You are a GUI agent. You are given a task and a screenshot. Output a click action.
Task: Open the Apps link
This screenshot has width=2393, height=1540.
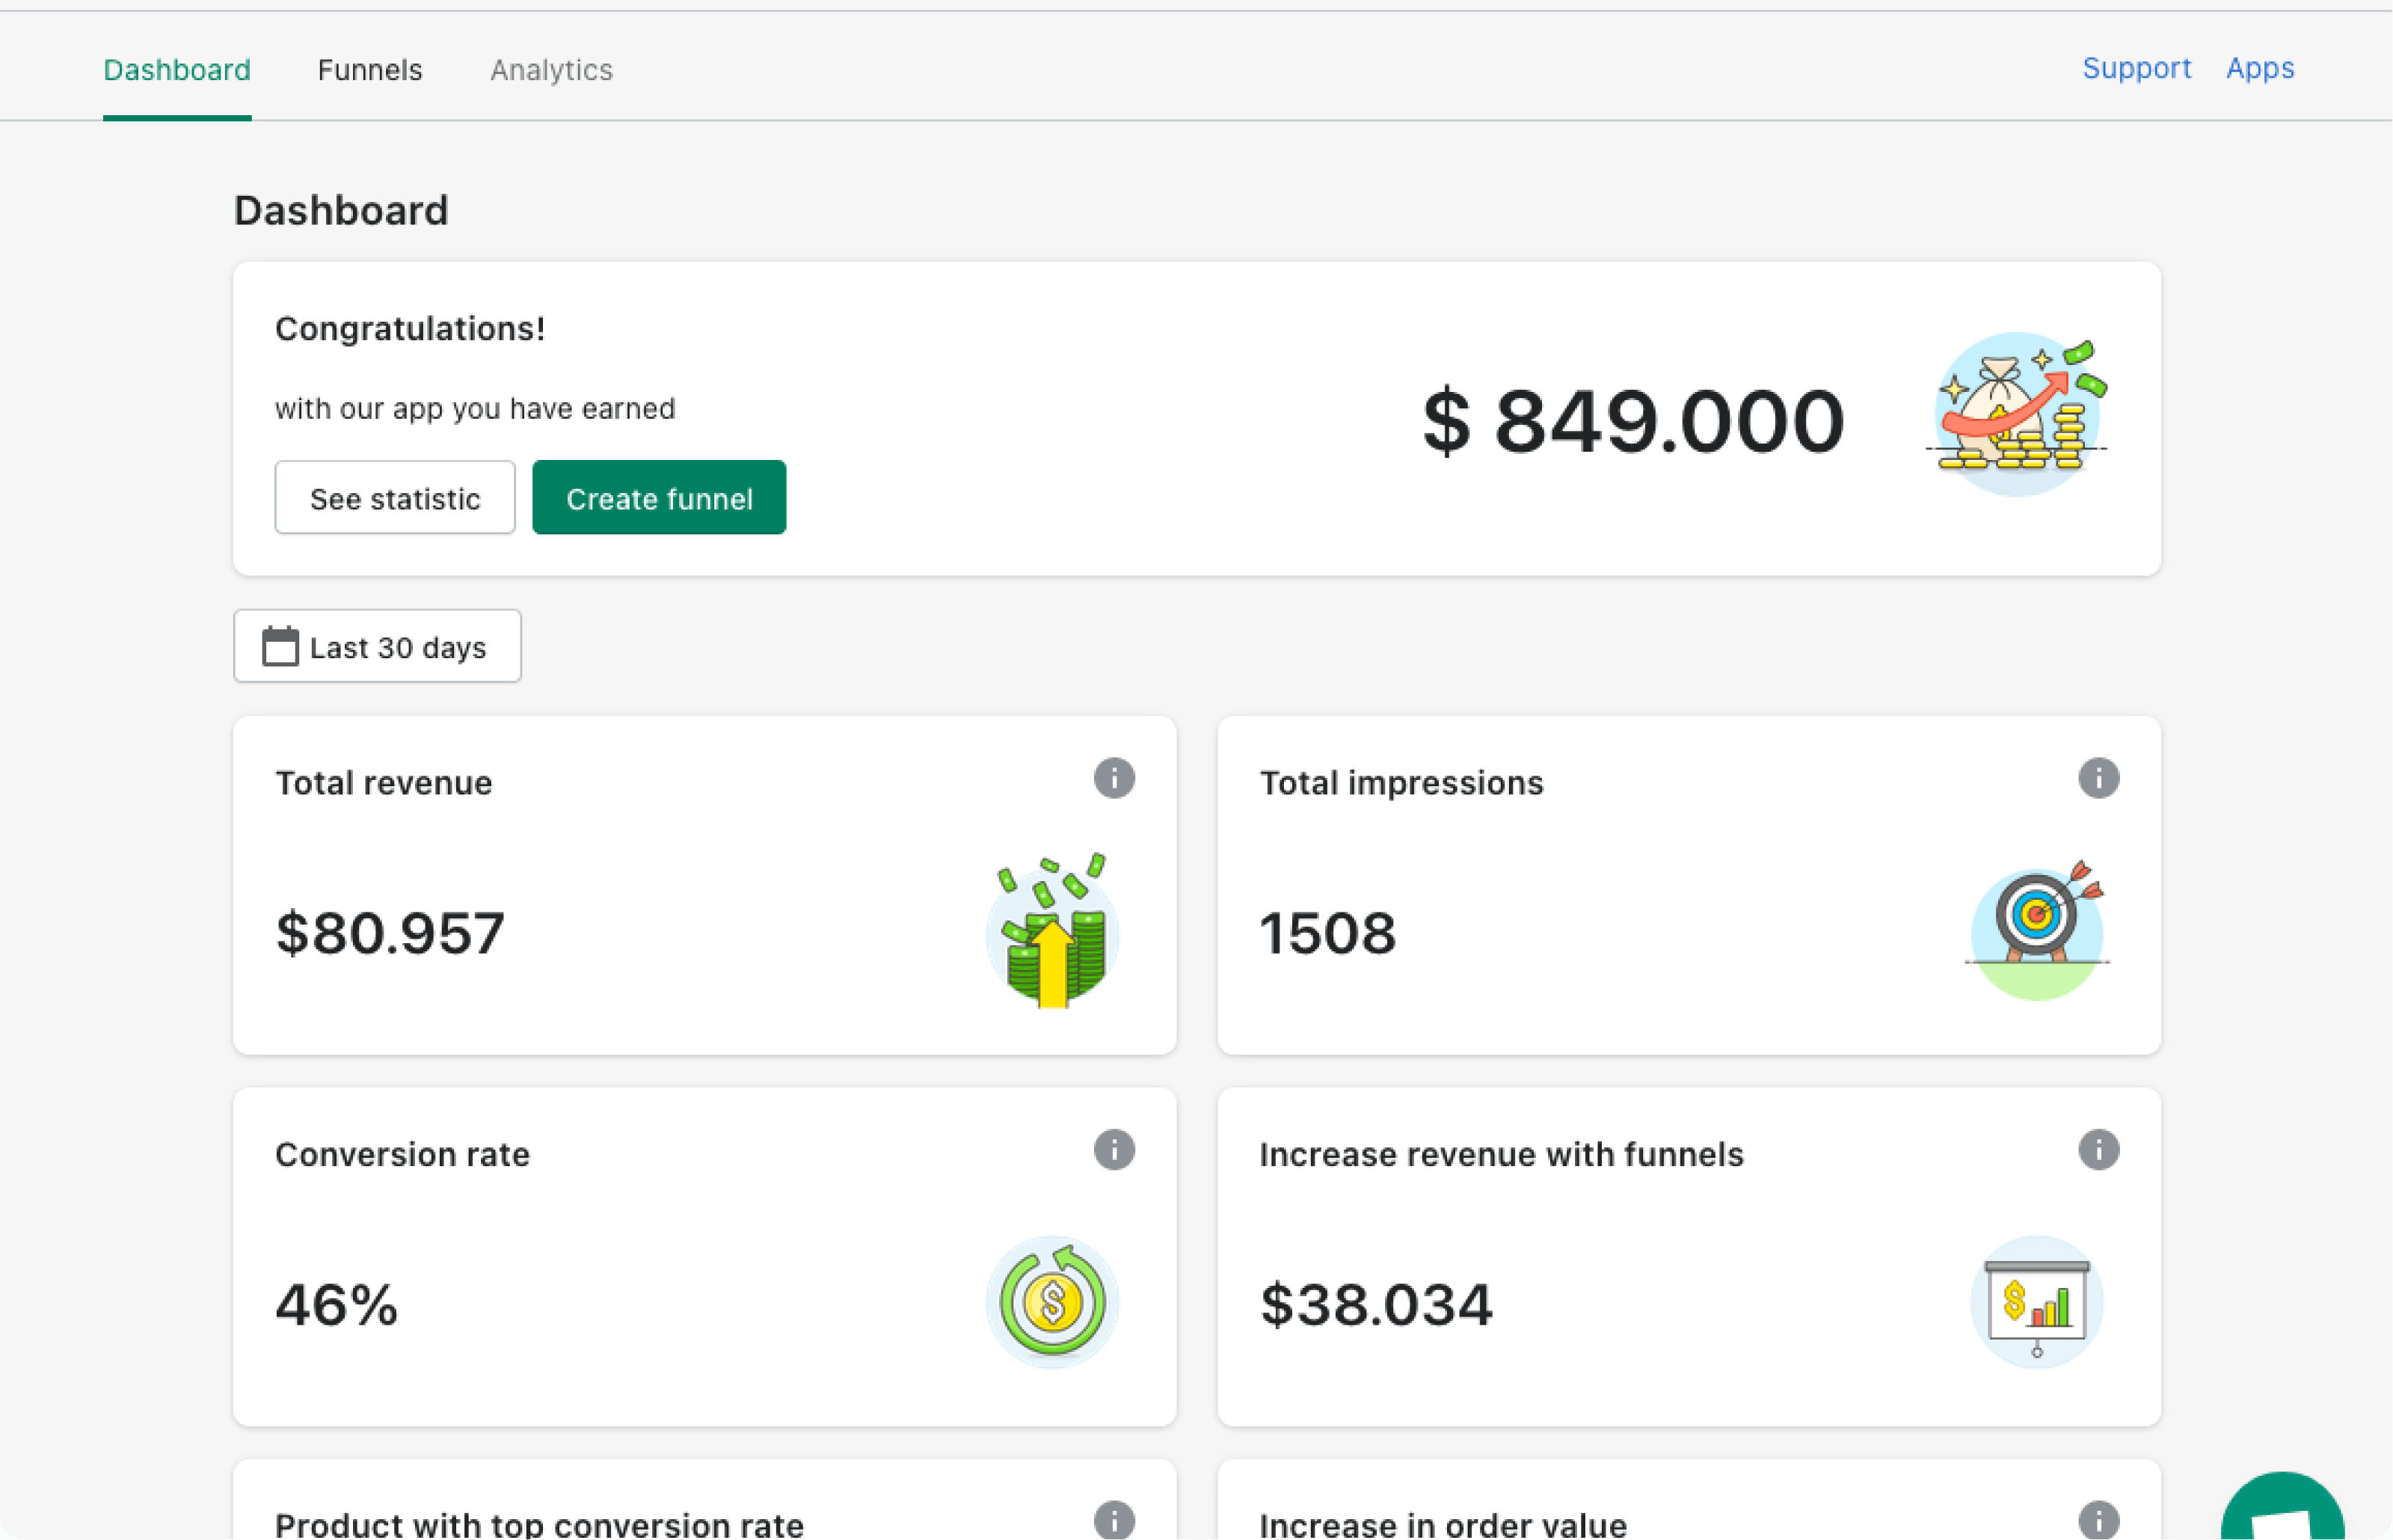tap(2259, 68)
